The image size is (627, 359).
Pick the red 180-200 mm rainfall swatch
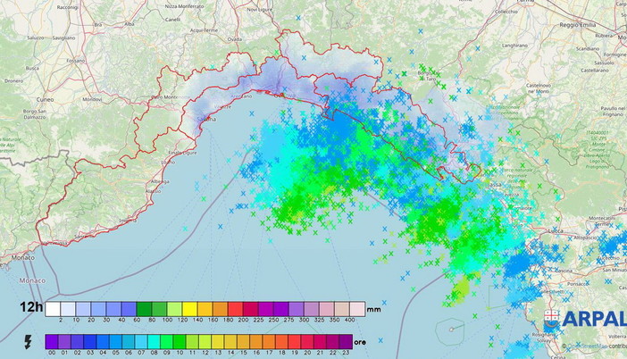[236, 308]
